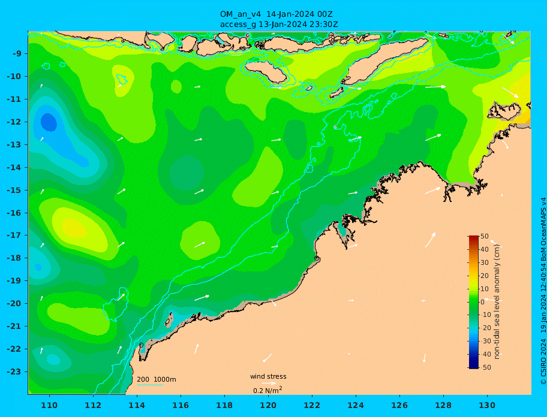Click the colorbar label -50 at bottom
The width and height of the screenshot is (547, 417).
tap(485, 367)
